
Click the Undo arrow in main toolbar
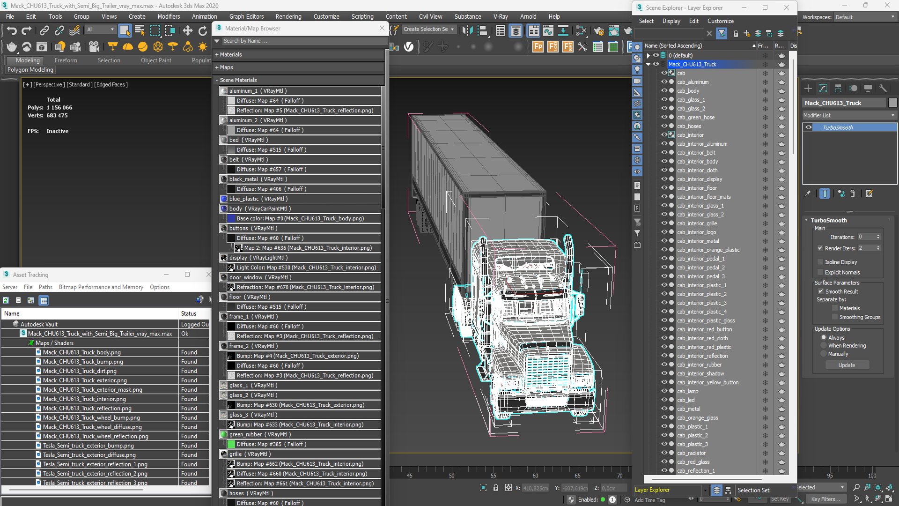(11, 31)
